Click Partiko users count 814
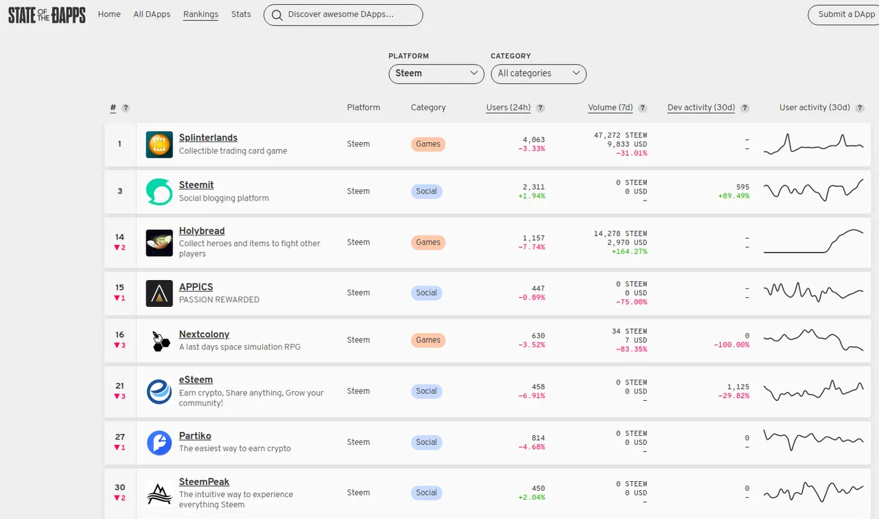Viewport: 879px width, 519px height. 538,438
